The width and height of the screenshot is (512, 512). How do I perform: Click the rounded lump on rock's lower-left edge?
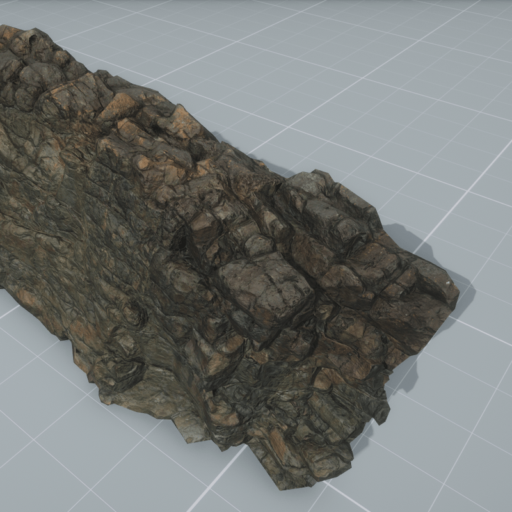pyautogui.click(x=122, y=372)
